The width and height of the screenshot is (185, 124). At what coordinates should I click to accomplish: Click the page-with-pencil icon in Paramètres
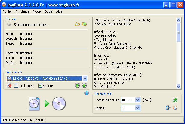[168, 108]
